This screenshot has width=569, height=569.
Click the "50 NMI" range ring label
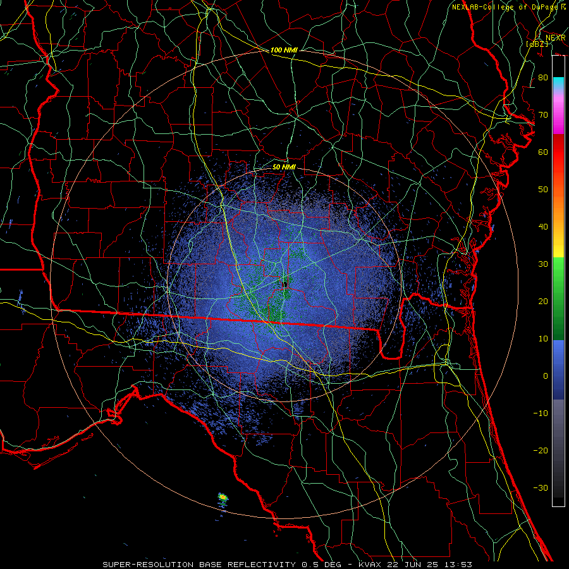click(284, 167)
